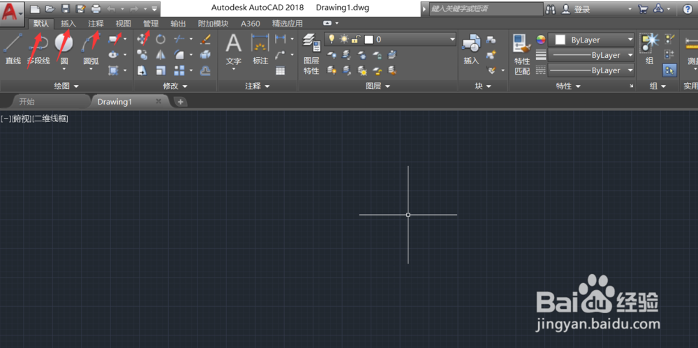Viewport: 698px width, 348px height.
Task: Toggle layer 0 lock padlock icon
Action: pyautogui.click(x=355, y=39)
